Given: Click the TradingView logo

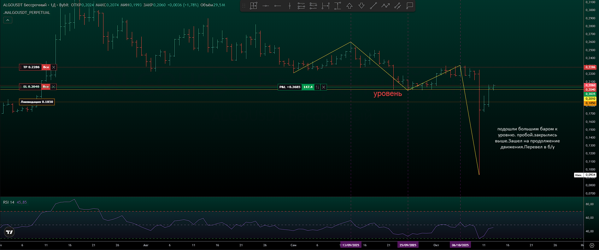Looking at the screenshot, I should [9, 232].
